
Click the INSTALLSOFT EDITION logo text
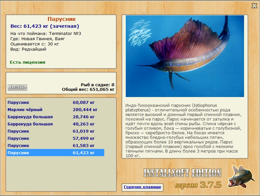point(182,173)
